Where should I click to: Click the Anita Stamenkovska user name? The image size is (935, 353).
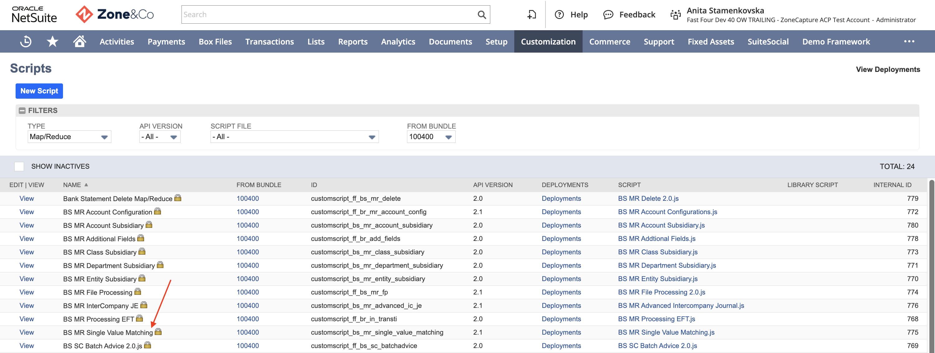pos(725,11)
